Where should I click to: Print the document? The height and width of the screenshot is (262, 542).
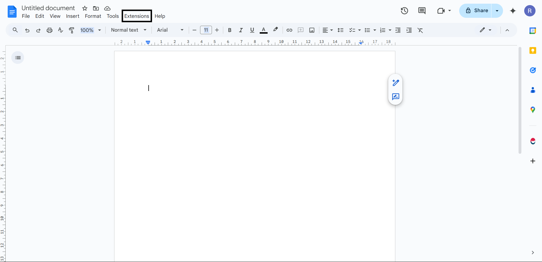click(49, 30)
